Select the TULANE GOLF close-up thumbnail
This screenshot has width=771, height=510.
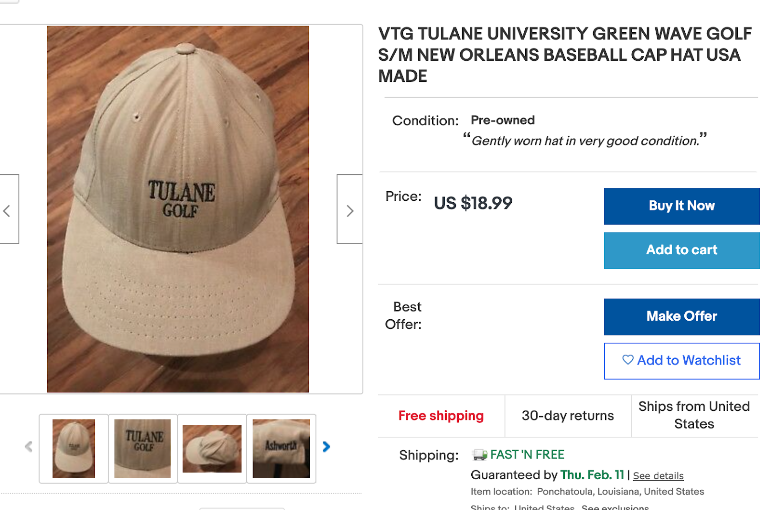(x=143, y=448)
